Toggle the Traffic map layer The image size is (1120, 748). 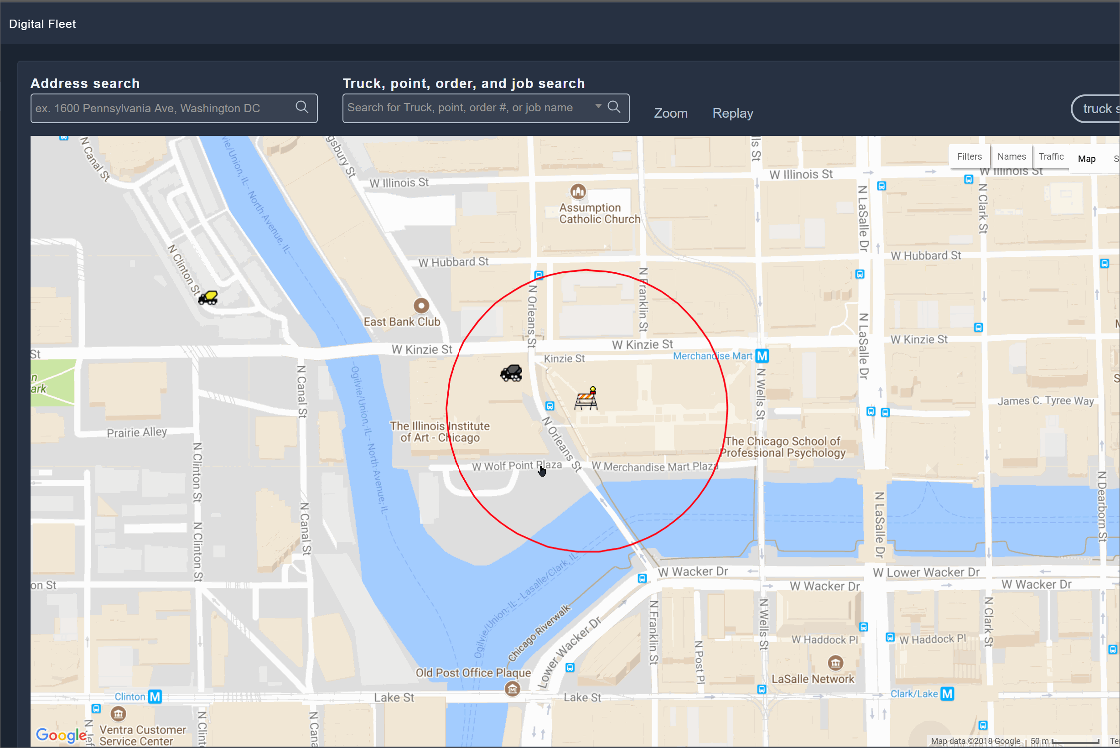coord(1051,156)
